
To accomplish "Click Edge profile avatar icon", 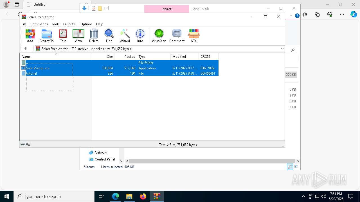I will click(6, 4).
